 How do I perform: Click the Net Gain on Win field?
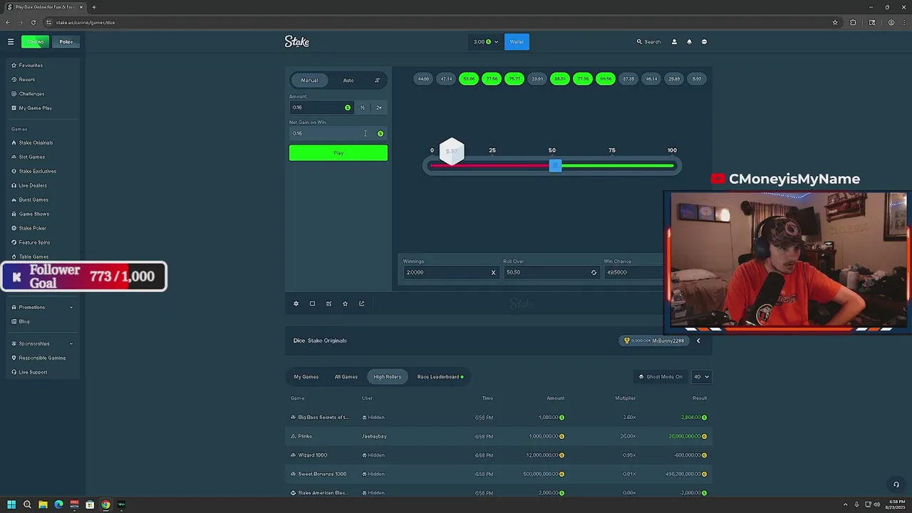338,133
